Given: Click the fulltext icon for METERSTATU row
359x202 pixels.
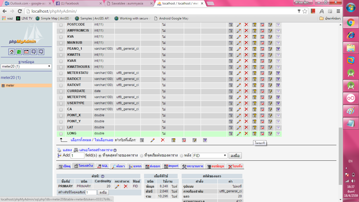Looking at the screenshot, I should [278, 73].
